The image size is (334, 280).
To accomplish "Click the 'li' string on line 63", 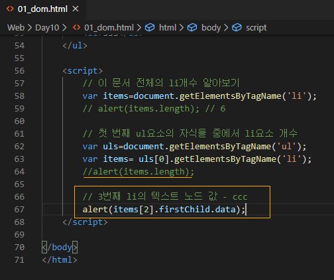I will click(x=292, y=159).
